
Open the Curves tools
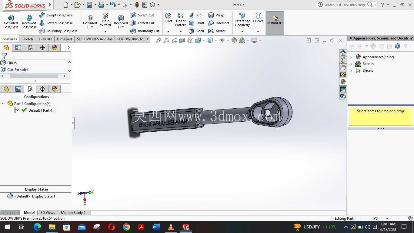(x=258, y=18)
